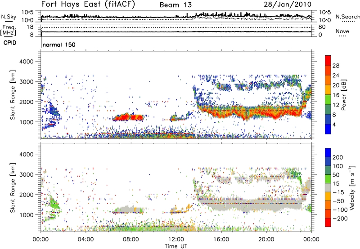Image resolution: width=360 pixels, height=249 pixels.
Task: Click the '16:00' time tick label
Action: tap(221, 240)
